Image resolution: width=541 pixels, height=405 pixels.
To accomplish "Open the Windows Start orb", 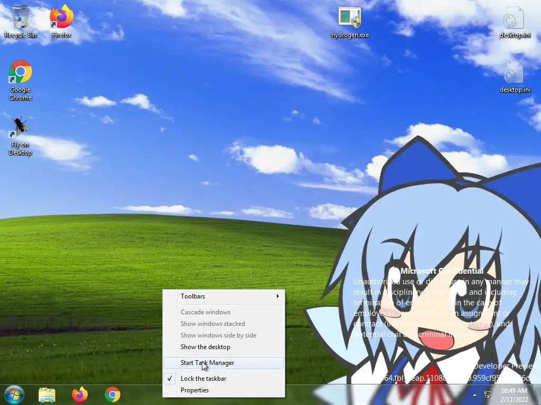I will coord(14,394).
